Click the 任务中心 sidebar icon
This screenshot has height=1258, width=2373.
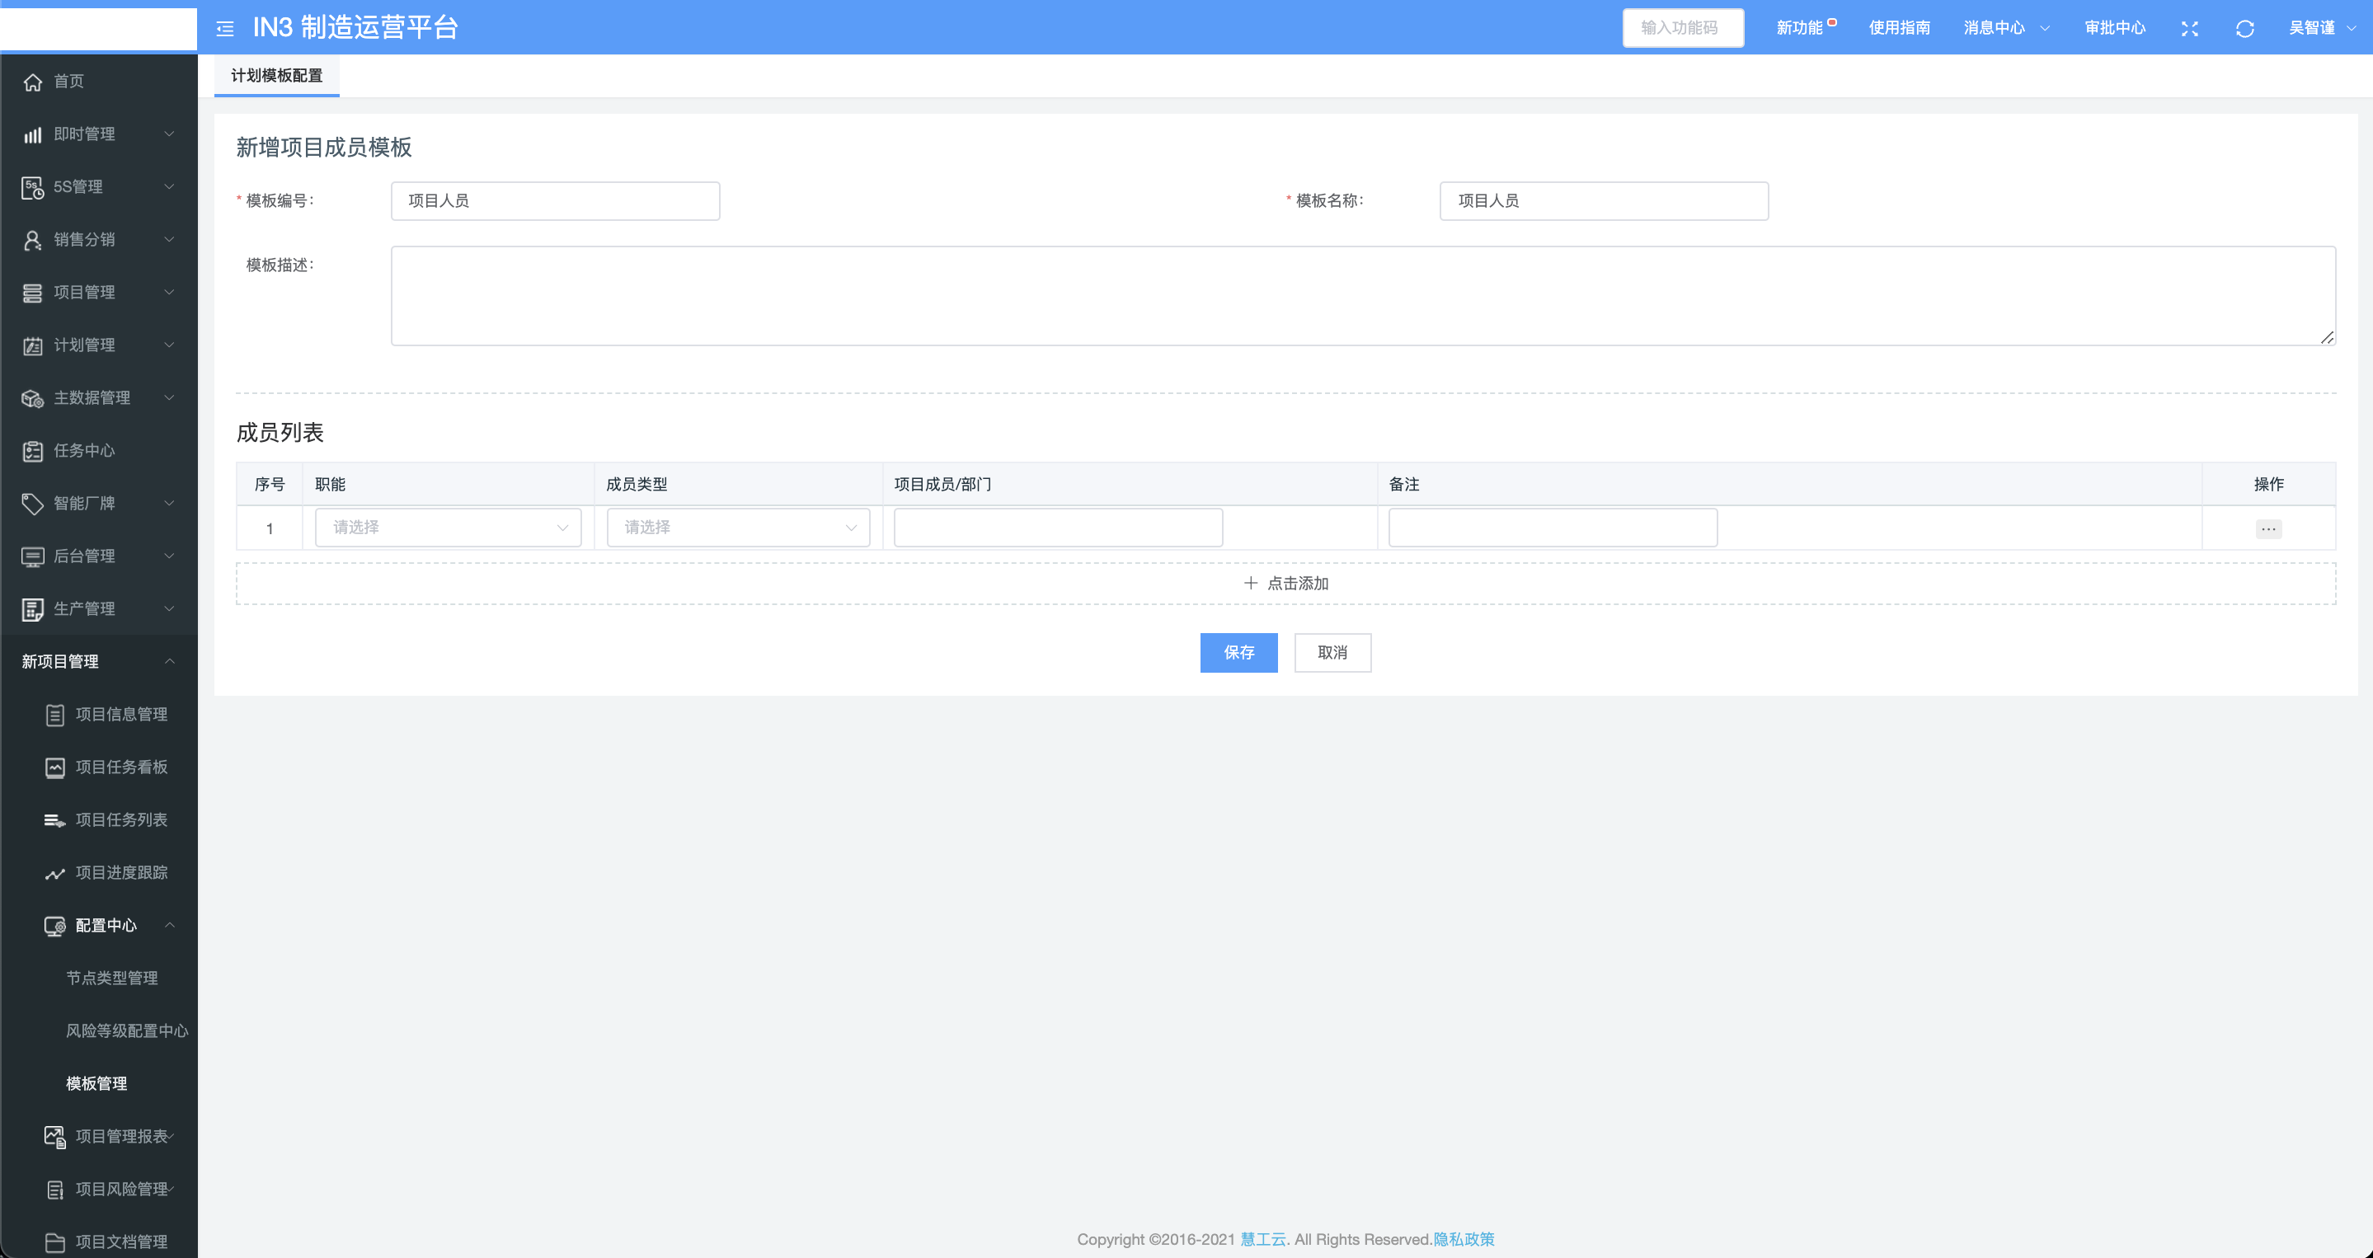(x=33, y=451)
